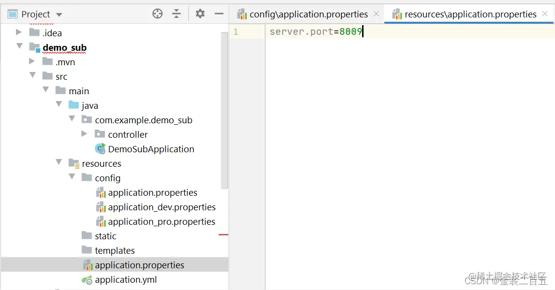Click the blue java source folder icon

click(74, 105)
